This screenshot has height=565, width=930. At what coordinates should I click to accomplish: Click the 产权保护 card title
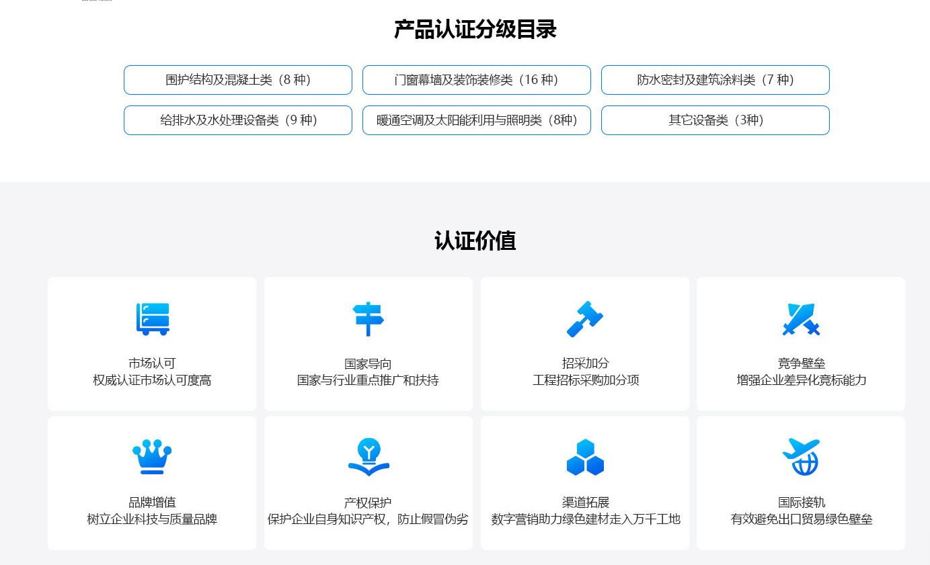(x=368, y=503)
